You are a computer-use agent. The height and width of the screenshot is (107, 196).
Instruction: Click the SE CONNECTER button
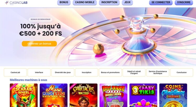(x=161, y=2)
